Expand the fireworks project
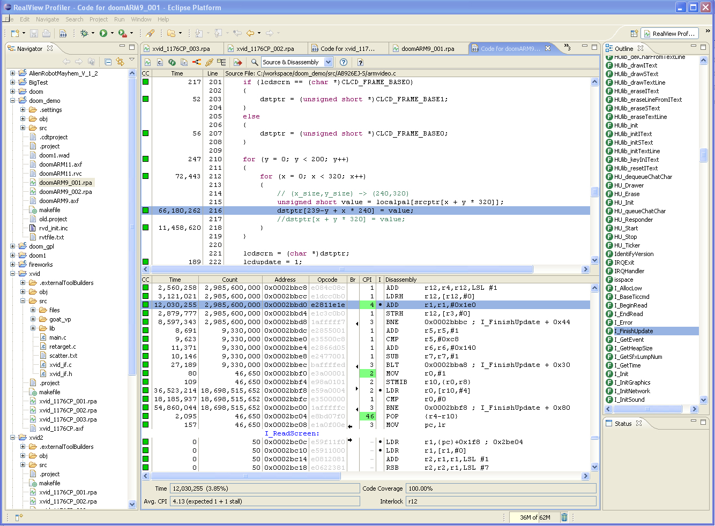Viewport: 715px width, 526px height. [x=13, y=265]
